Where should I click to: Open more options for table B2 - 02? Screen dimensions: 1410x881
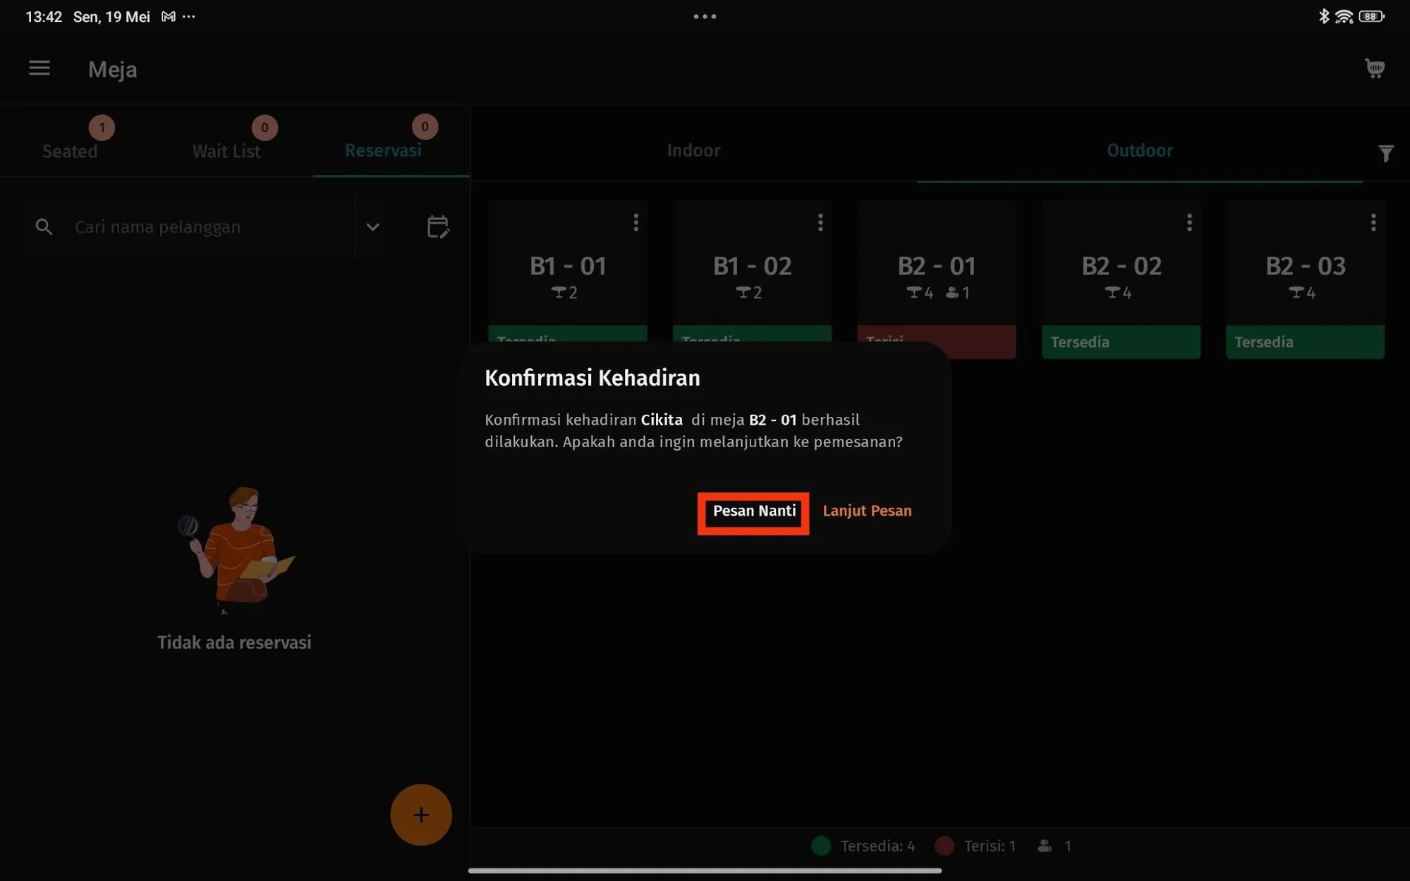tap(1189, 223)
